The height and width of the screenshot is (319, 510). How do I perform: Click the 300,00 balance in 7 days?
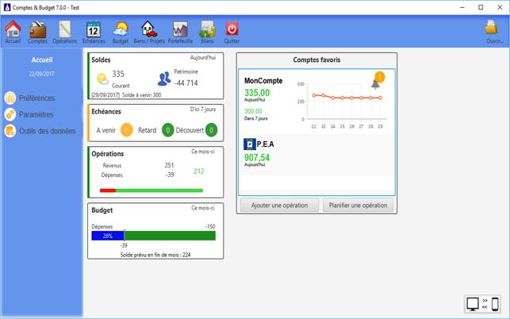(x=253, y=111)
